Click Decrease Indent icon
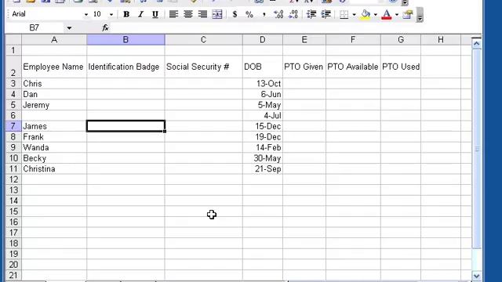This screenshot has width=502, height=282. [x=311, y=14]
